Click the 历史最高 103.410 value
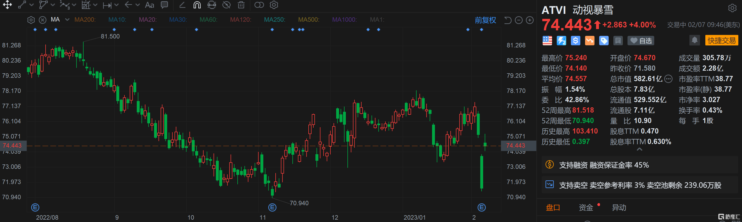This screenshot has width=742, height=222. tap(585, 131)
